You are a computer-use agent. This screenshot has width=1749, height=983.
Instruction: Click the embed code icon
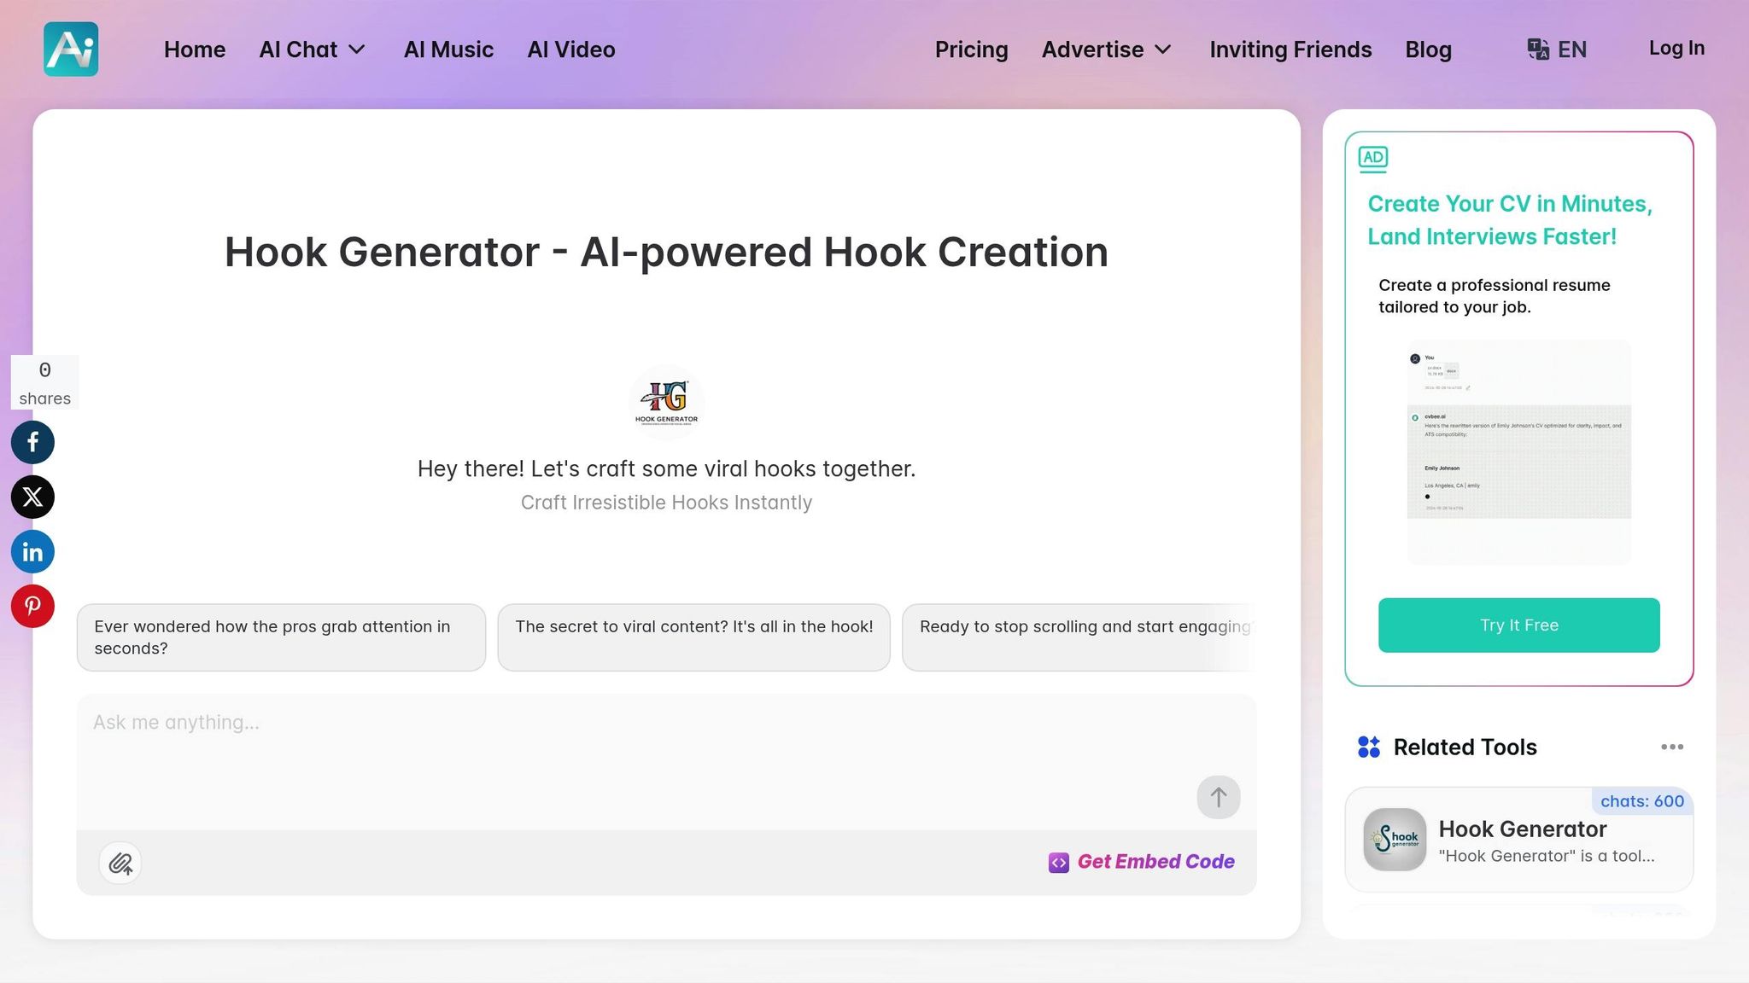tap(1059, 863)
